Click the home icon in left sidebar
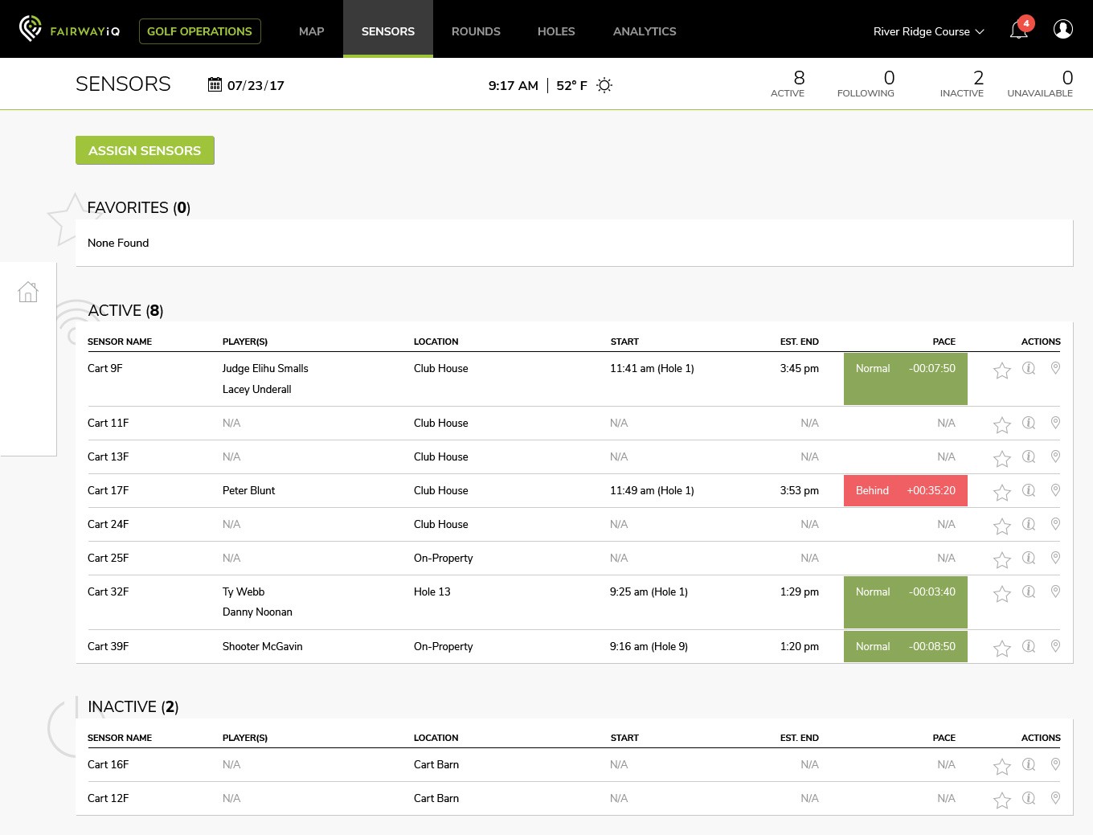1093x835 pixels. (28, 292)
